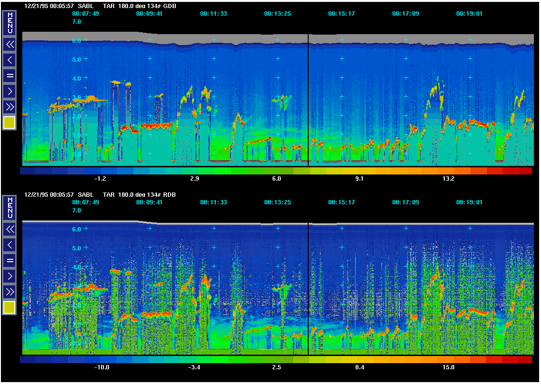The width and height of the screenshot is (541, 384).
Task: Click the red end of the GDB color scale
Action: [x=525, y=171]
